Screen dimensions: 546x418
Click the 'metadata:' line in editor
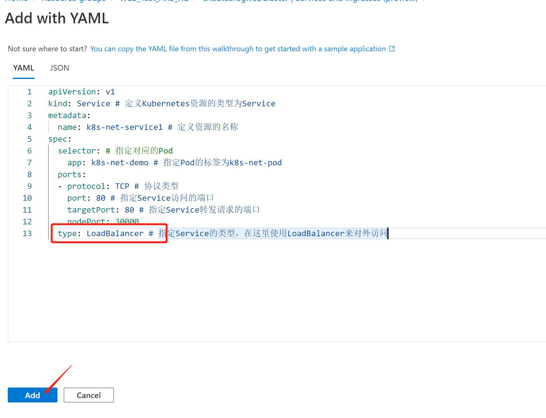tap(69, 115)
